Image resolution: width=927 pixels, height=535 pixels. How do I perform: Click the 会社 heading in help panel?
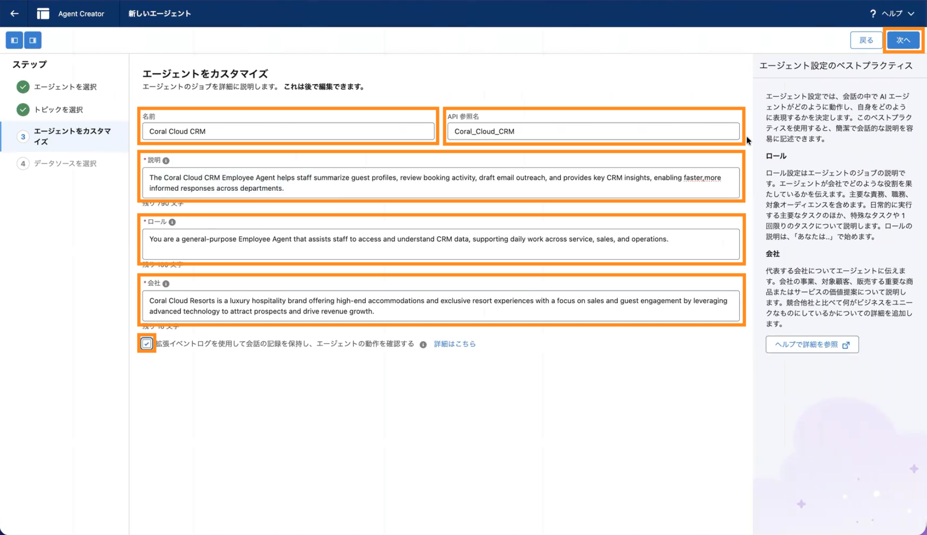(x=772, y=254)
